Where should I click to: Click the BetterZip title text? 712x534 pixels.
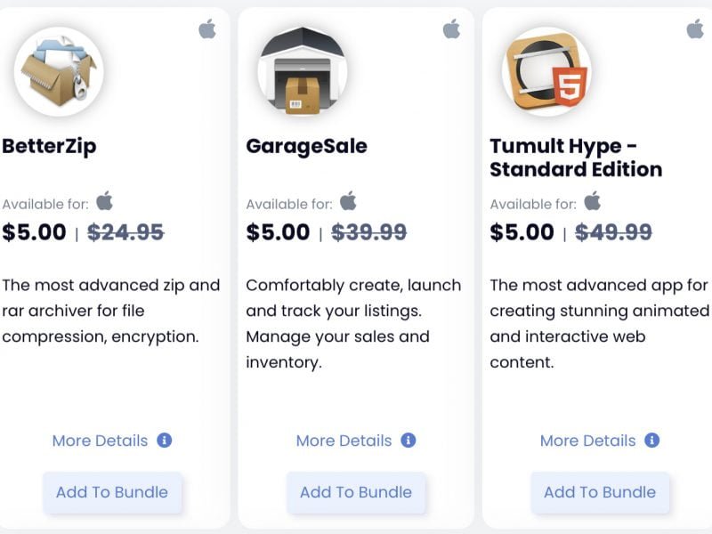48,145
